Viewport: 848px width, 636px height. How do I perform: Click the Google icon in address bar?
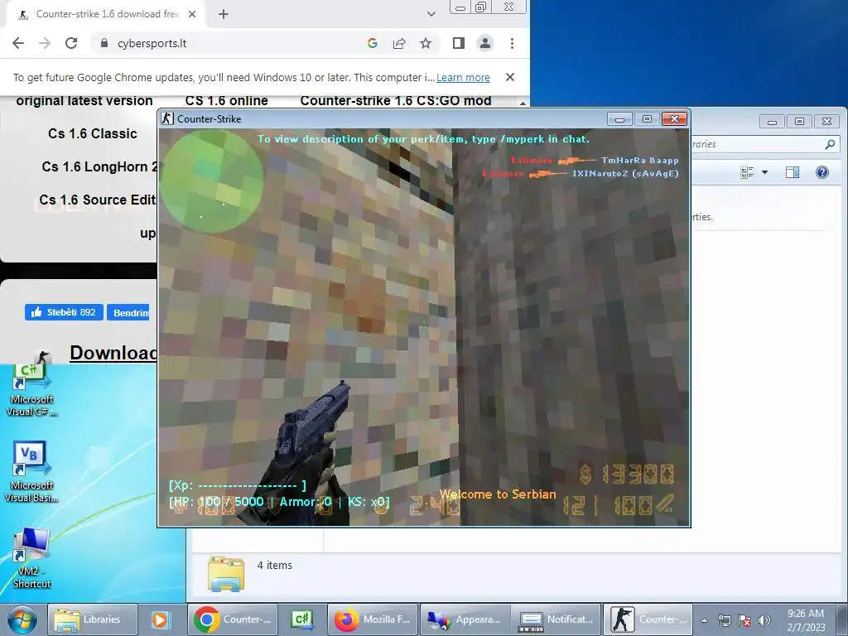(x=372, y=43)
